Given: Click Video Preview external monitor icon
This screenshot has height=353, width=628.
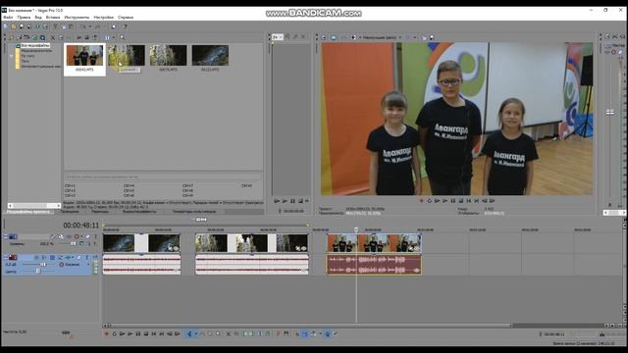Looking at the screenshot, I should [x=334, y=37].
